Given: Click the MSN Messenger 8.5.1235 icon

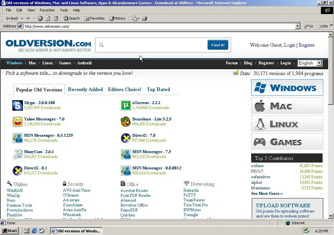Looking at the screenshot, I should click(18, 138).
